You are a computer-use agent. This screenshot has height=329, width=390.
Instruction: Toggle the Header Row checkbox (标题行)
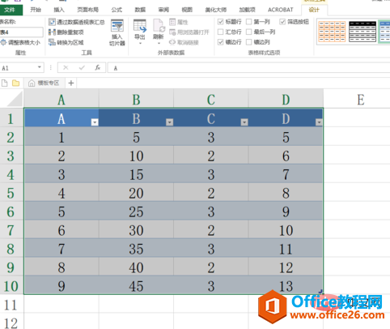(x=220, y=22)
